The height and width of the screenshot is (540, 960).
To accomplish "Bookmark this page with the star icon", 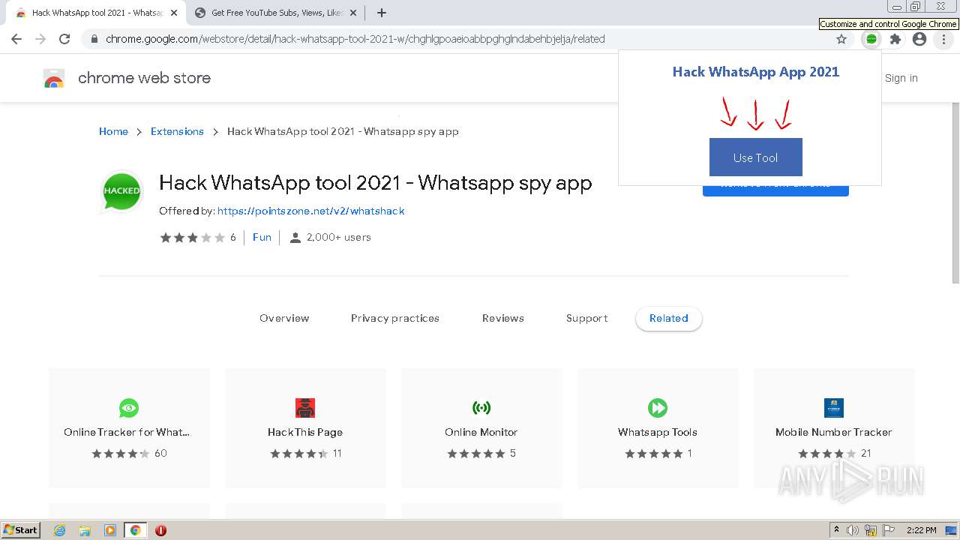I will point(841,39).
